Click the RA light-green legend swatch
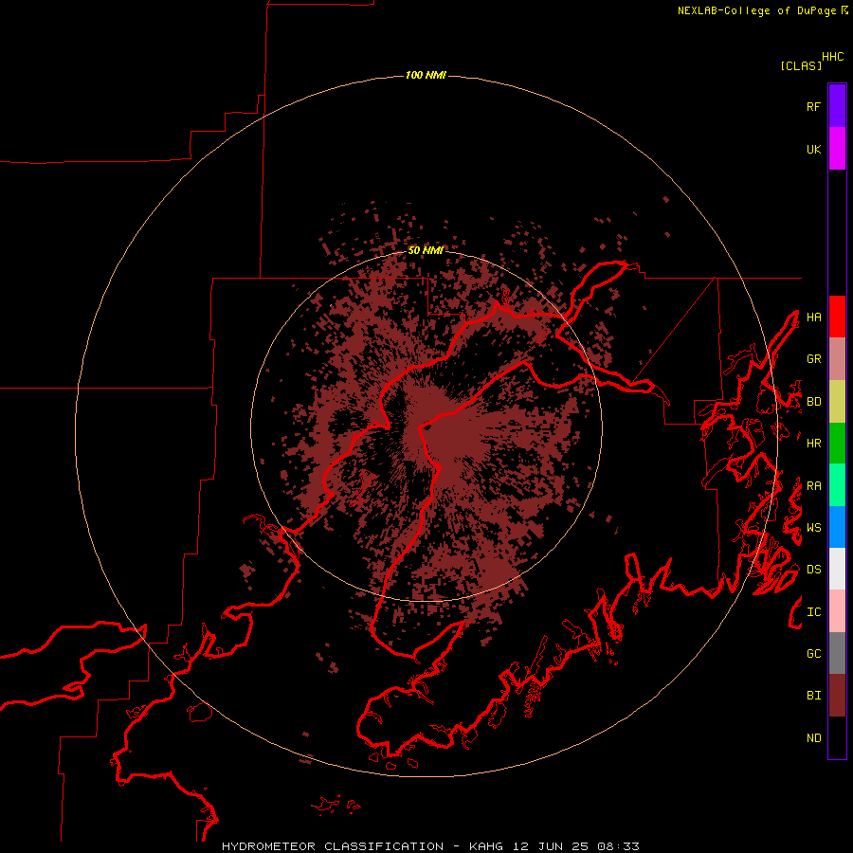 [x=837, y=485]
